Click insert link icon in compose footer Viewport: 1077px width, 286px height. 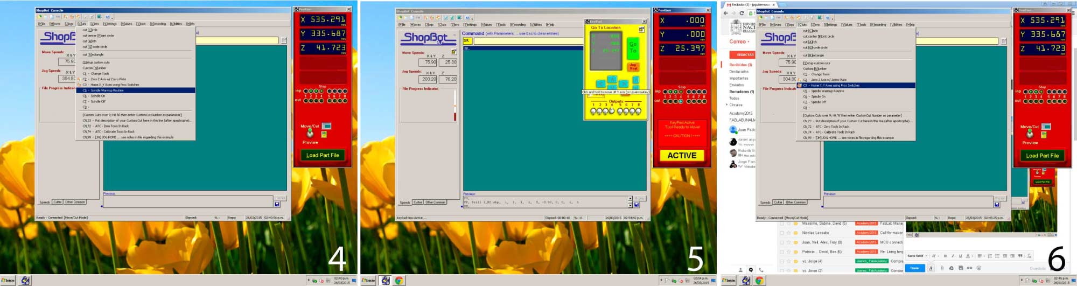pos(969,268)
